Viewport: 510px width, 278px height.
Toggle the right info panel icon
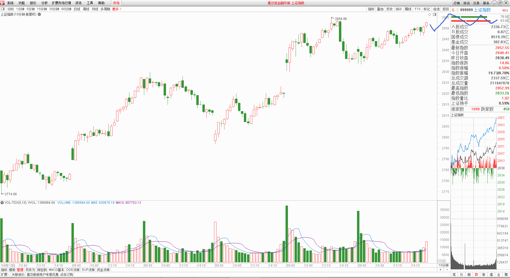tap(435, 15)
